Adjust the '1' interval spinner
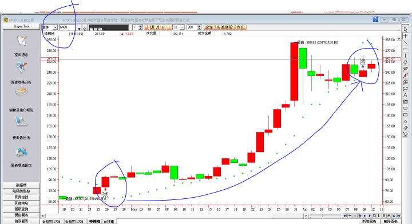 click(x=141, y=27)
